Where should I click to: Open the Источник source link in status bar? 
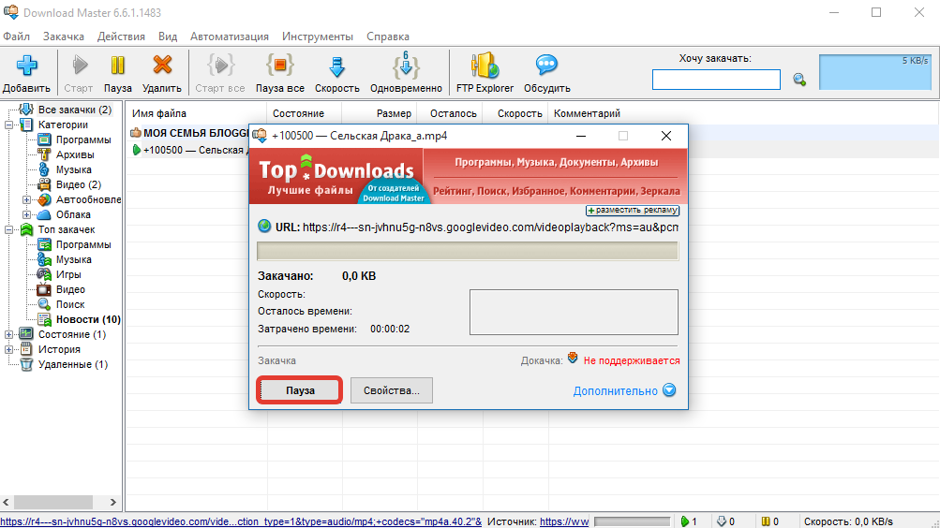point(564,521)
